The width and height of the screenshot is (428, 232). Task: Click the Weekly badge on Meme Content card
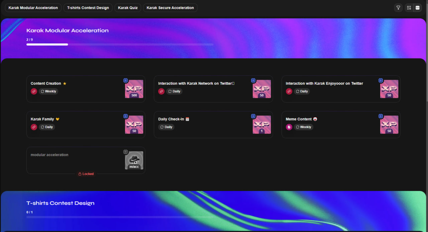pyautogui.click(x=304, y=127)
